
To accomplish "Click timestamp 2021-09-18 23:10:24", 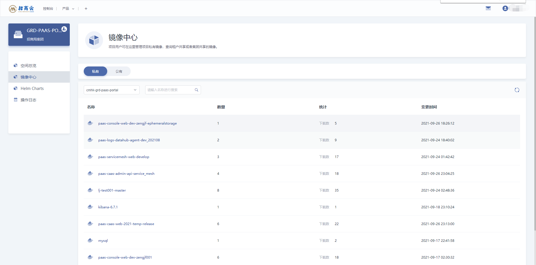I will (x=438, y=207).
